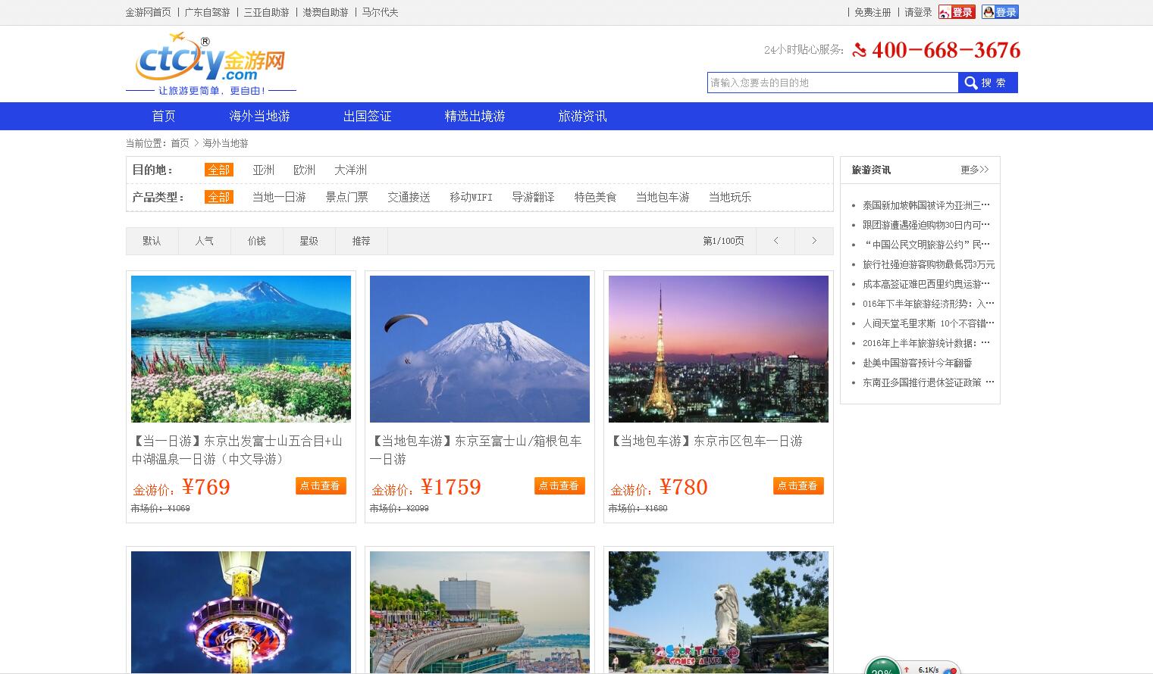Go to next page with right arrow
The image size is (1153, 674).
click(x=813, y=240)
